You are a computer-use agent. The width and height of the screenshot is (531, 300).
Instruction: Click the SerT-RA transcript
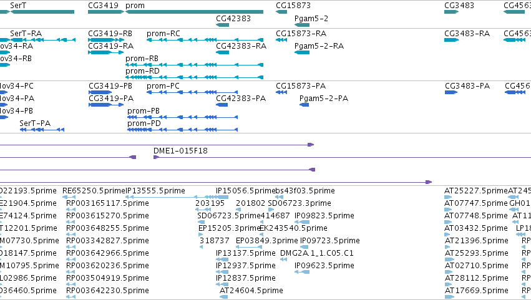pos(43,40)
